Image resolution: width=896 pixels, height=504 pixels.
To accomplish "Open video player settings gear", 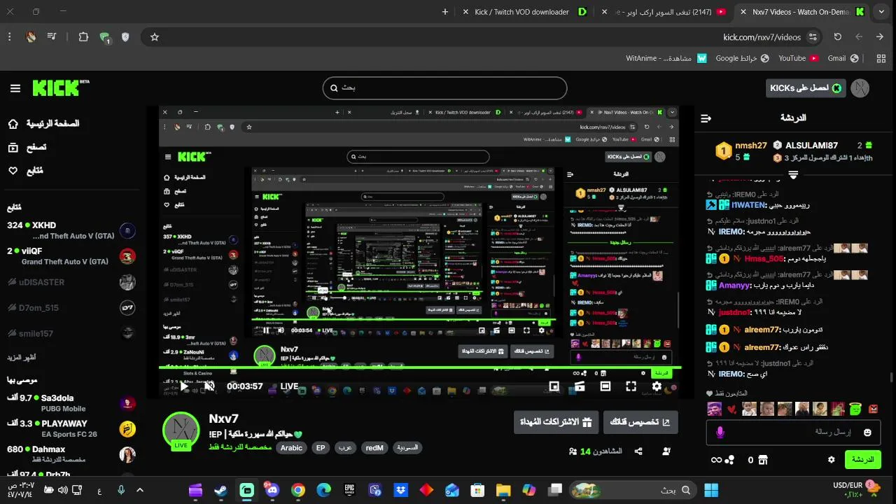I will 657,386.
